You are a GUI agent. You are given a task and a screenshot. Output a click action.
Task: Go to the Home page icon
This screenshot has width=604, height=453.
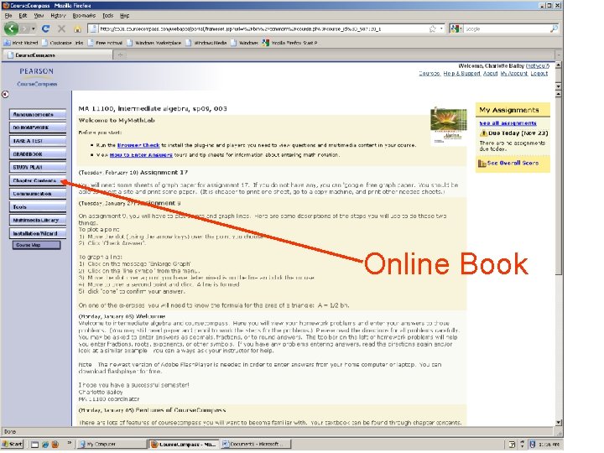77,29
